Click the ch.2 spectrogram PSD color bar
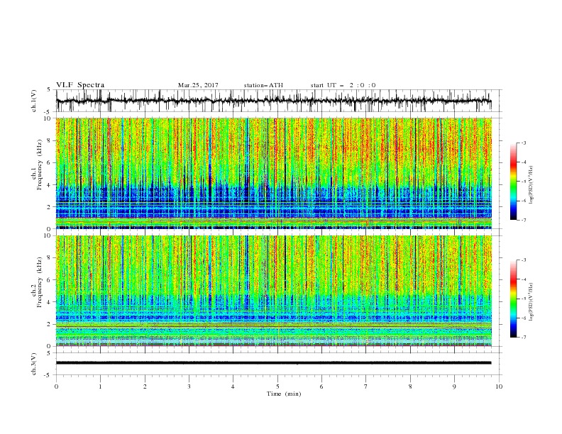The image size is (562, 434). 514,299
